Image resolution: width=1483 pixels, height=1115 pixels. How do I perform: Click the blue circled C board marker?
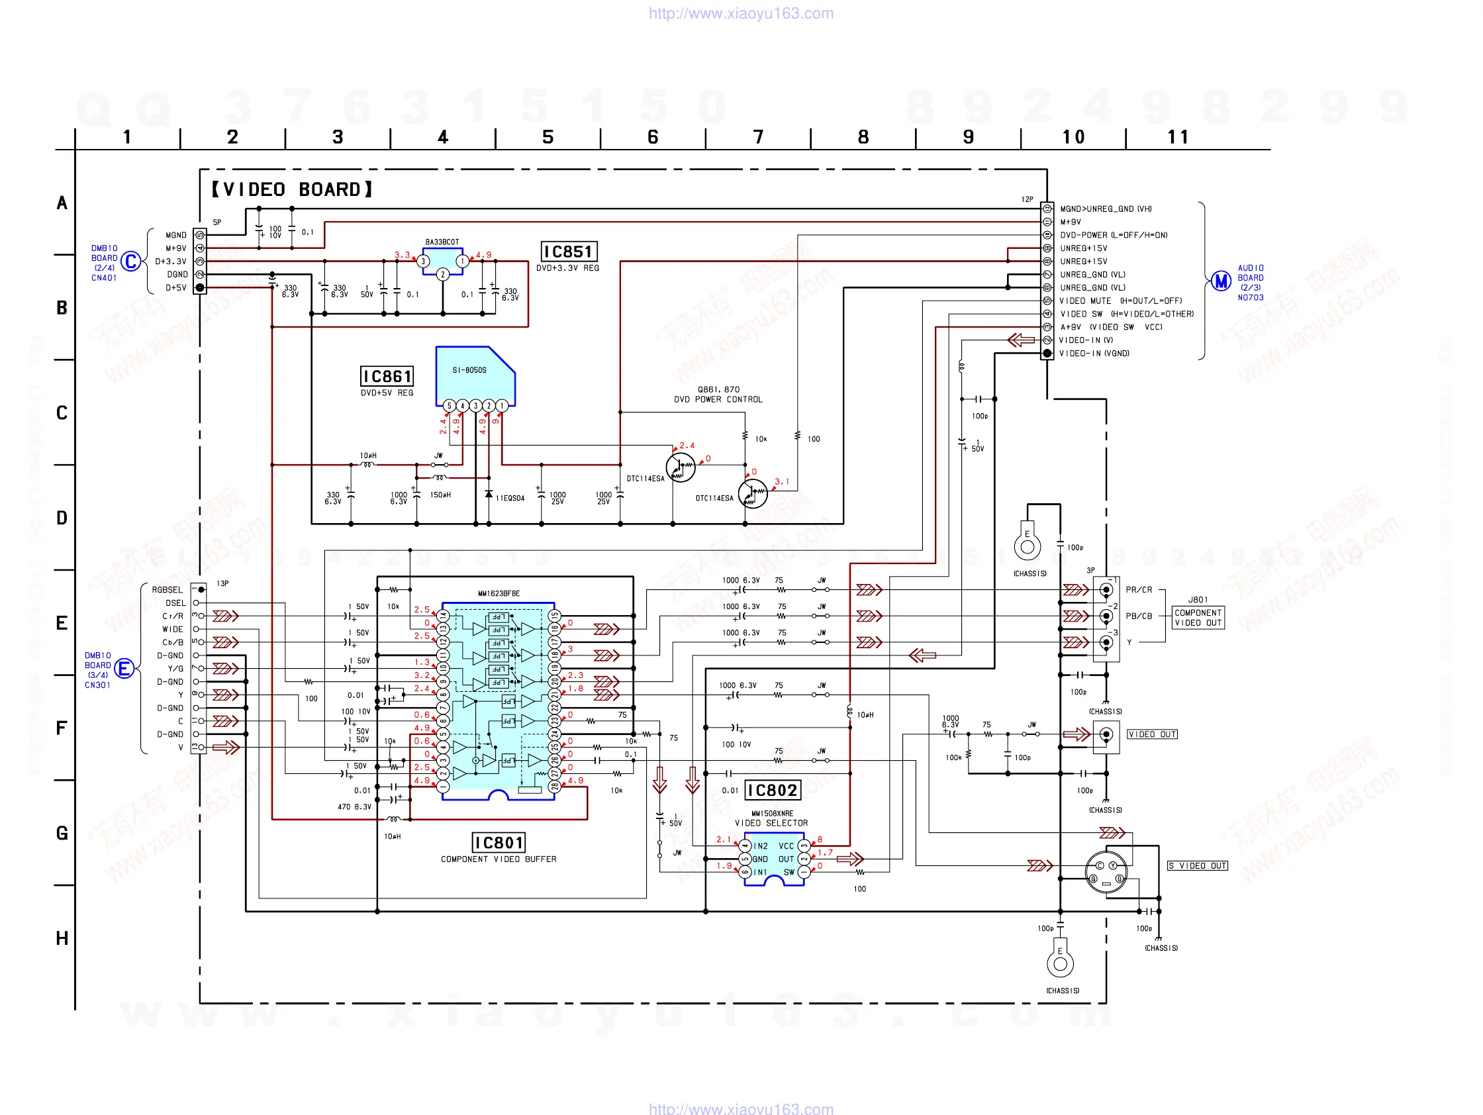click(x=131, y=262)
